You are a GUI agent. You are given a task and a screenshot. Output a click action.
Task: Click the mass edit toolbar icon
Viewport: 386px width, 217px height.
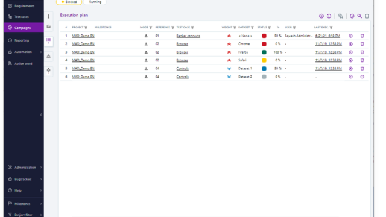(340, 16)
